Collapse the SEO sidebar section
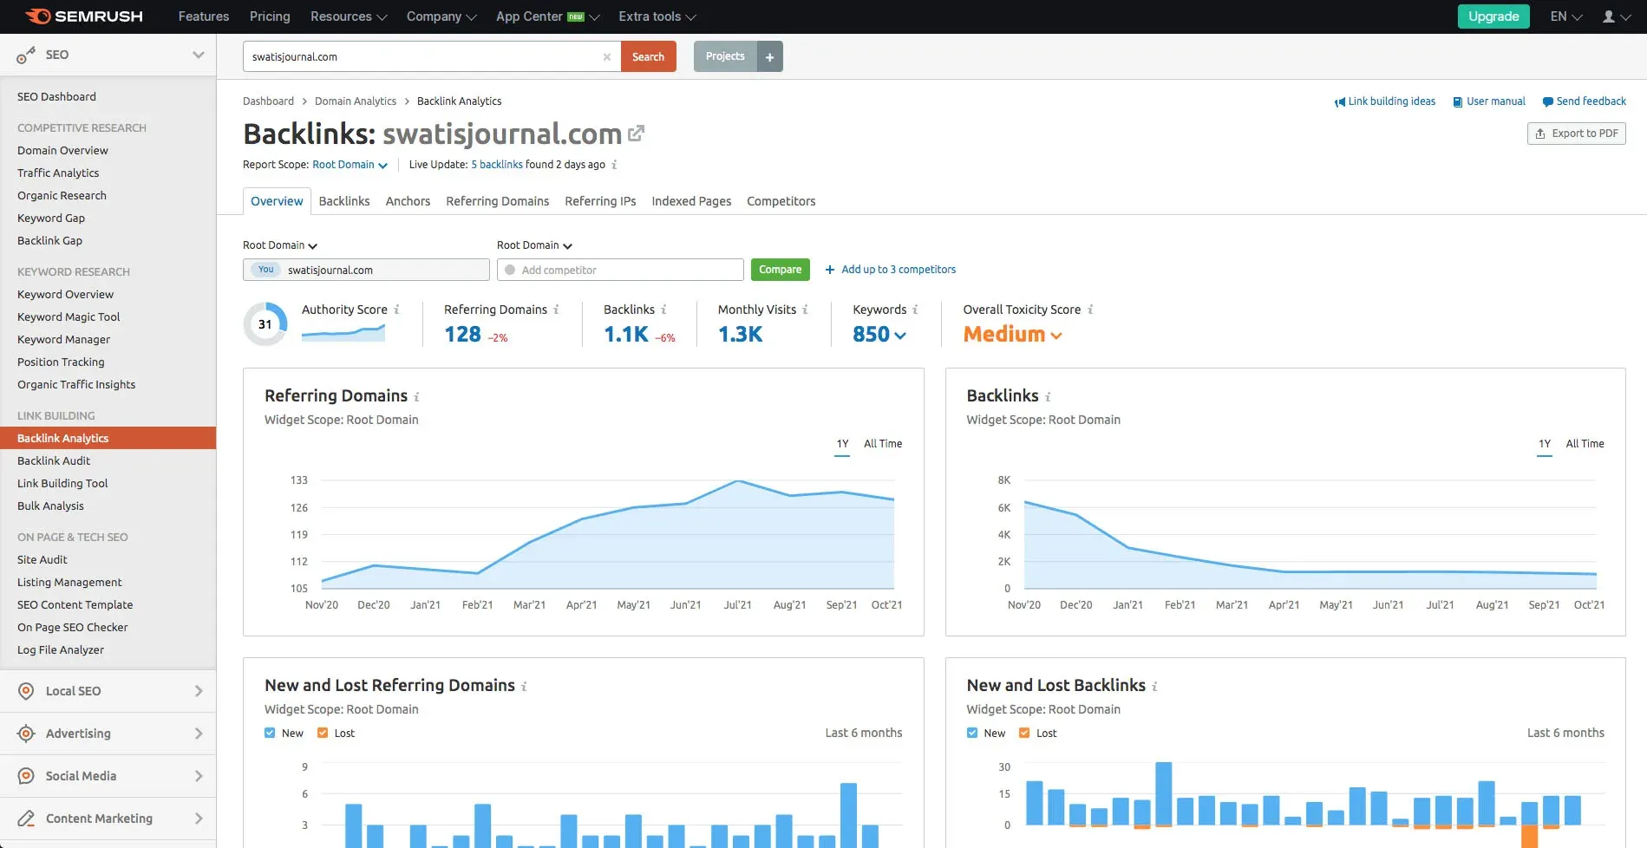 (199, 55)
